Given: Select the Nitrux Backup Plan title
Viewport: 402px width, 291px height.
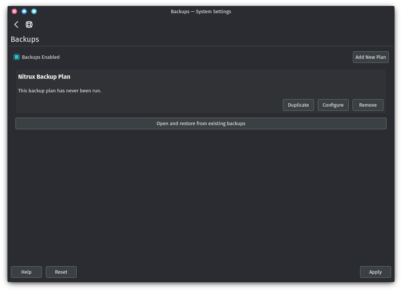Looking at the screenshot, I should [44, 77].
